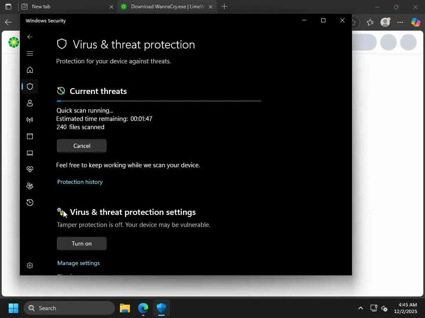Select Virus & threat protection shield icon in sidebar

(30, 87)
